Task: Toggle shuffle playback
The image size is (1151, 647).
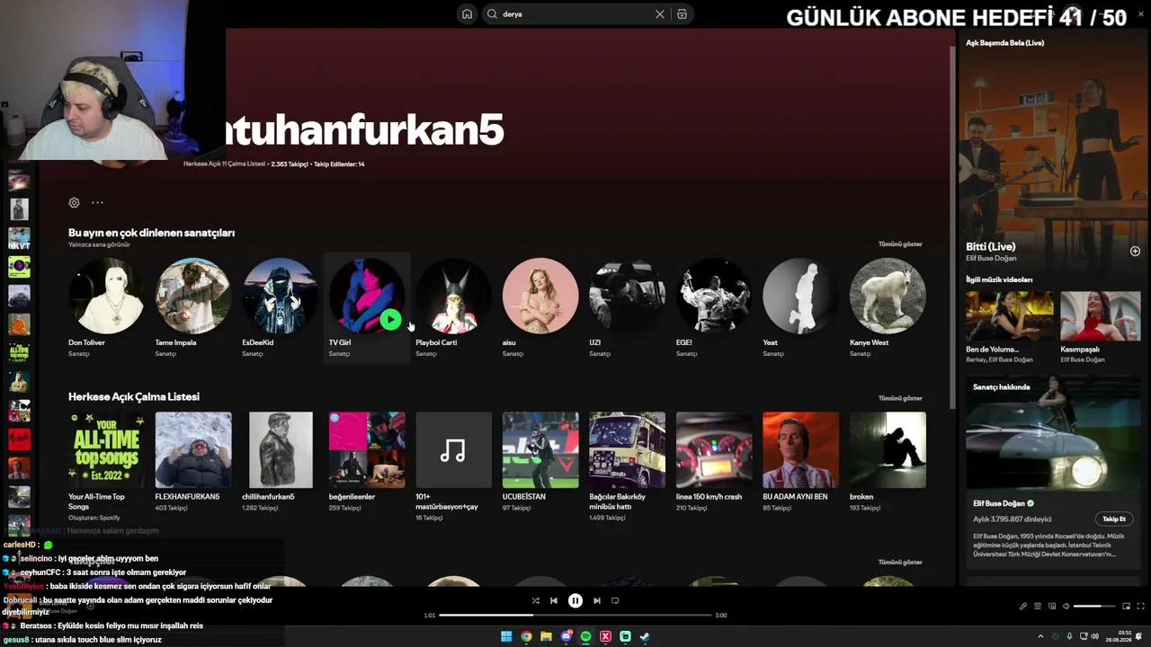Action: [x=536, y=601]
